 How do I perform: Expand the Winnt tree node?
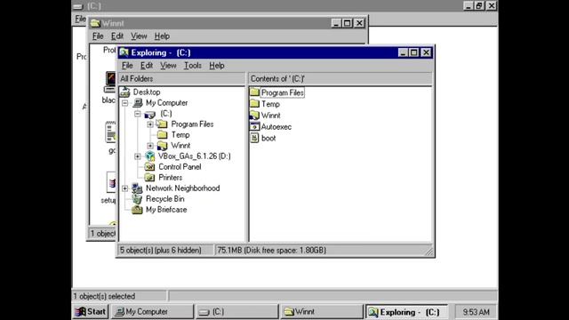point(150,146)
